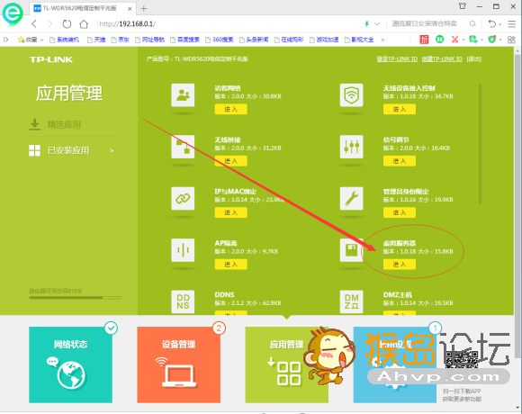Toggle the favorites sidebar panel arrow
The image size is (522, 414).
point(5,40)
